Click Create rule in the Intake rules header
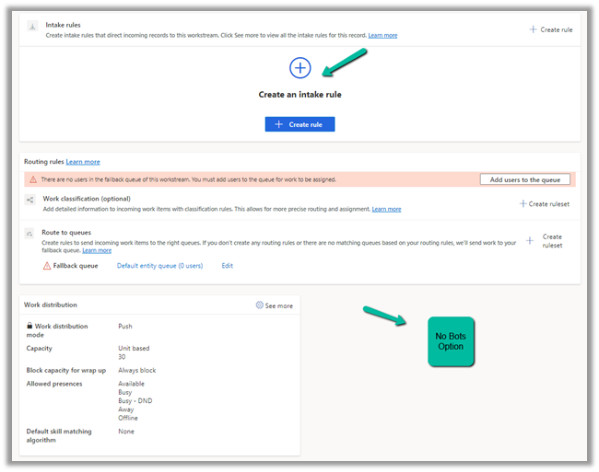This screenshot has width=599, height=472. pos(551,29)
